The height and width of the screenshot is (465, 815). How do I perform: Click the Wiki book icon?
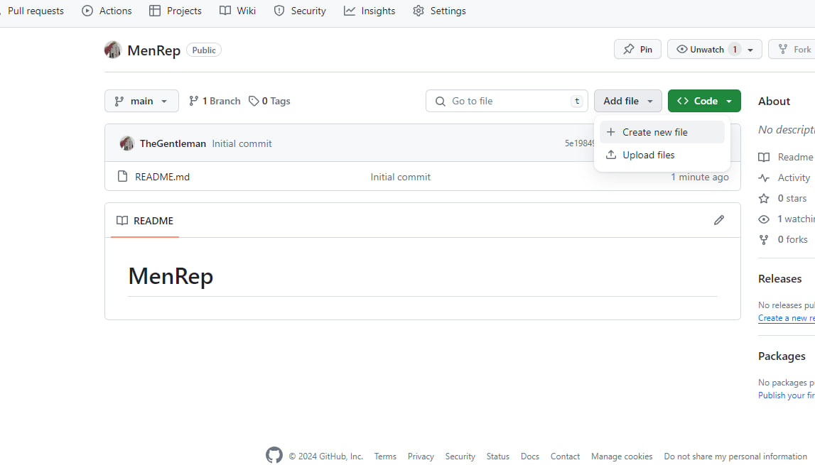225,11
